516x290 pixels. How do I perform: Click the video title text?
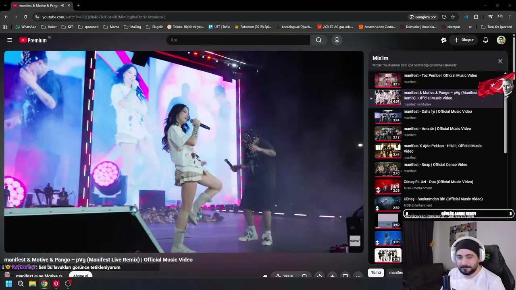[98, 260]
